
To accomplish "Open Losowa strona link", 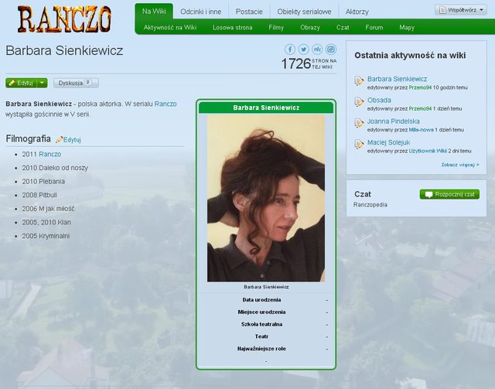I will point(233,28).
